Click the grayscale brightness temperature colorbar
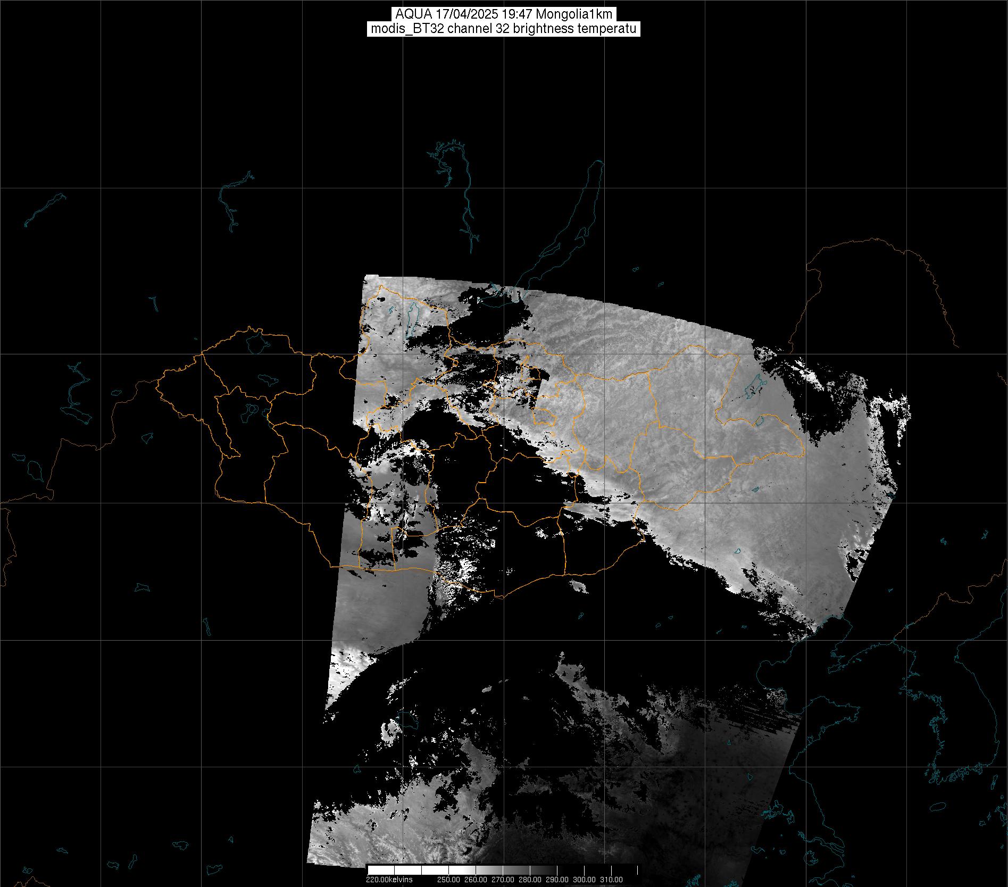Screen dimensions: 1008x887 pos(503,870)
